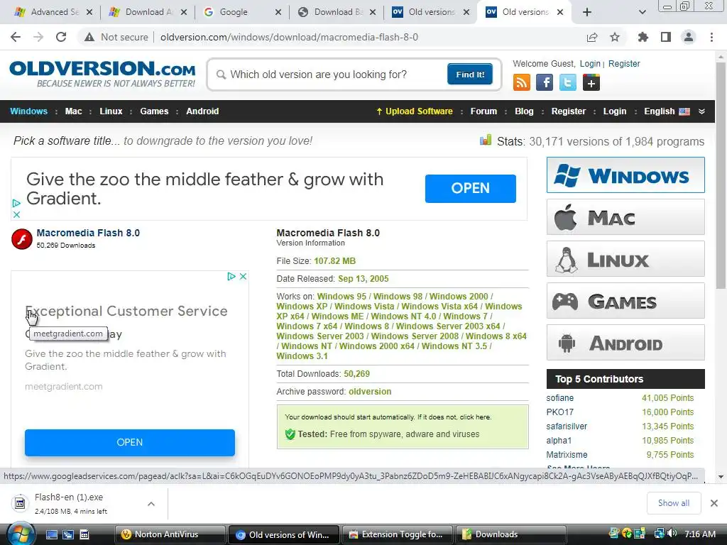Click the address bar URL
Viewport: 727px width, 545px height.
pos(290,37)
